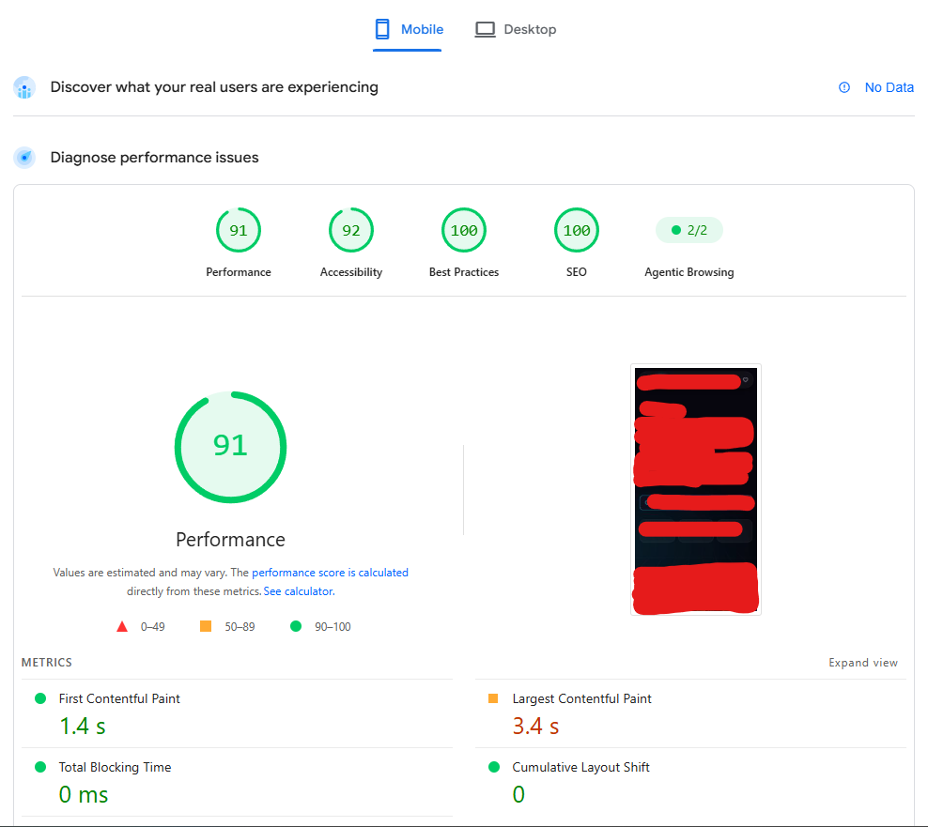The height and width of the screenshot is (827, 928).
Task: Click the Total Blocking Time status dot
Action: [x=40, y=767]
